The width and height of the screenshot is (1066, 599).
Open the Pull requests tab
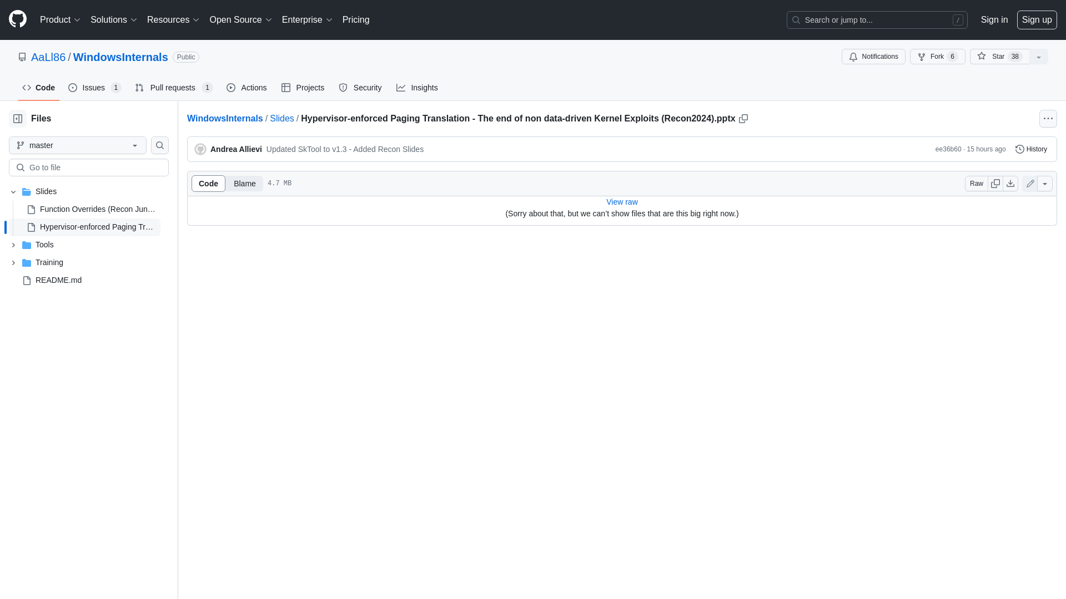[x=174, y=88]
